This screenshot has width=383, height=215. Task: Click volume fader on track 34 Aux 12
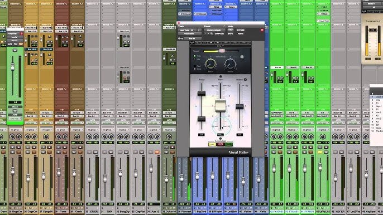point(151,168)
